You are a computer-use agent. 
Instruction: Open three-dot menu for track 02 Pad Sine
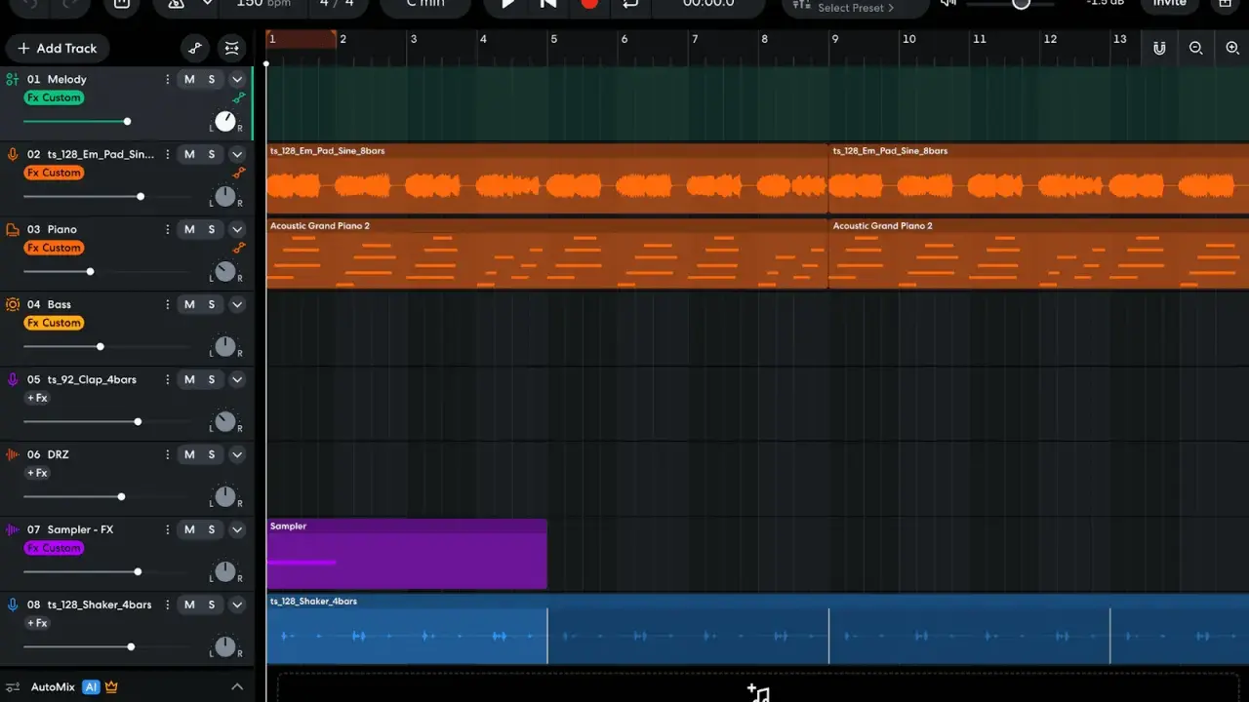click(x=168, y=154)
